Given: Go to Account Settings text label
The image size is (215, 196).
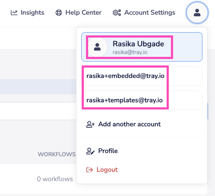Looking at the screenshot, I should [x=149, y=13].
